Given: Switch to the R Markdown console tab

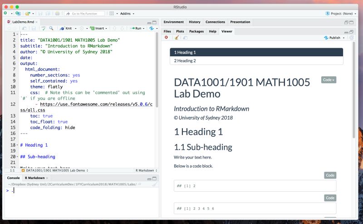Looking at the screenshot, I should (35, 178).
